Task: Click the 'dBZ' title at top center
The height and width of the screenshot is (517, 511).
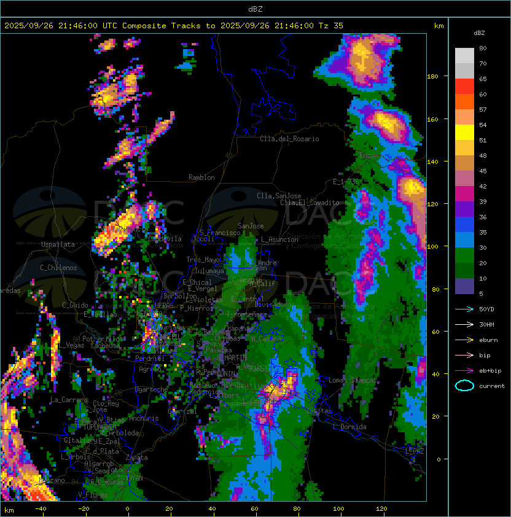Action: coord(255,9)
